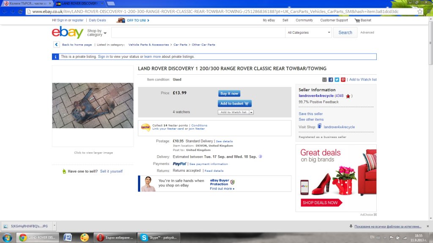The height and width of the screenshot is (243, 433).
Task: Open Add to Watch list dropdown arrow
Action: tap(251, 112)
